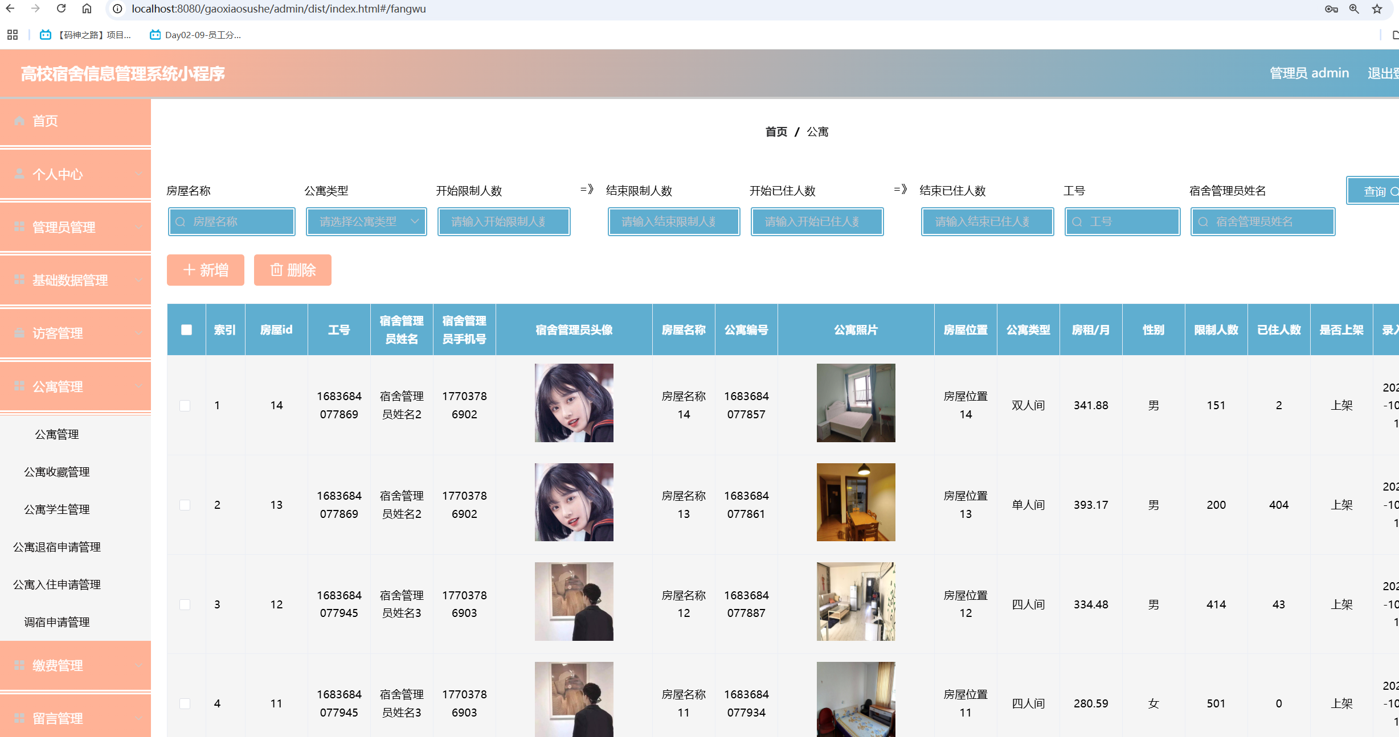Select the 公寓管理 submenu item
Screen dimensions: 1399x737
[x=57, y=434]
